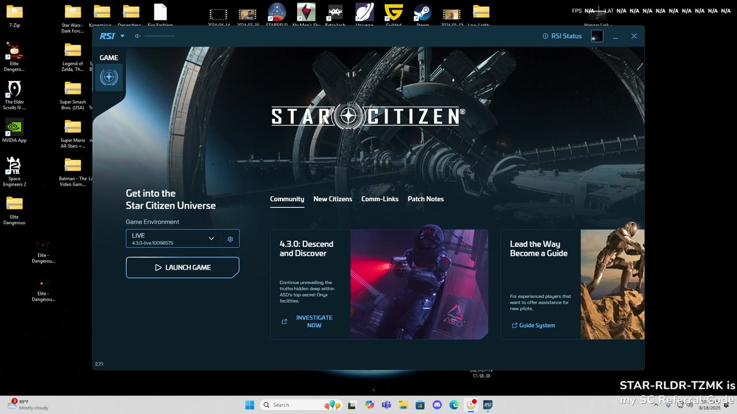Switch to the New Citizens tab
This screenshot has width=737, height=414.
[333, 199]
